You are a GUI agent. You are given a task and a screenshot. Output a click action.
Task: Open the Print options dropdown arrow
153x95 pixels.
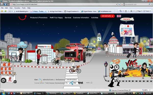pos(134,11)
